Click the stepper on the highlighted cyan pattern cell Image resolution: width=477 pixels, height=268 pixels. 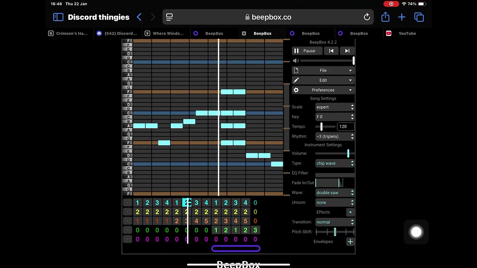pos(189,203)
